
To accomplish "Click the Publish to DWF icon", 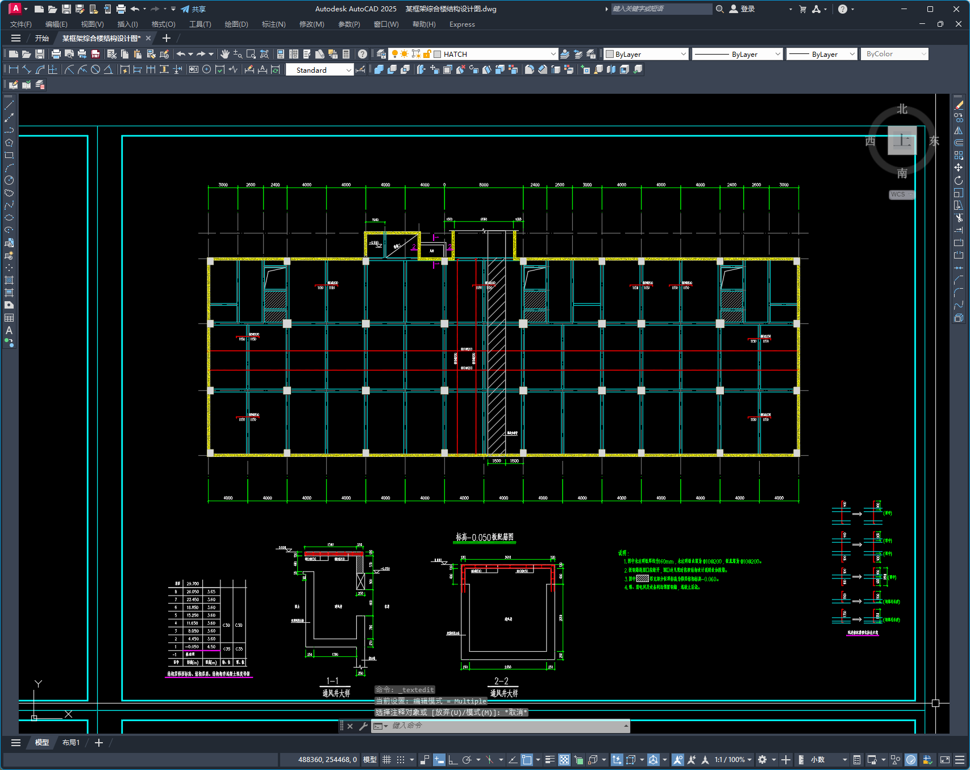I will [x=95, y=54].
